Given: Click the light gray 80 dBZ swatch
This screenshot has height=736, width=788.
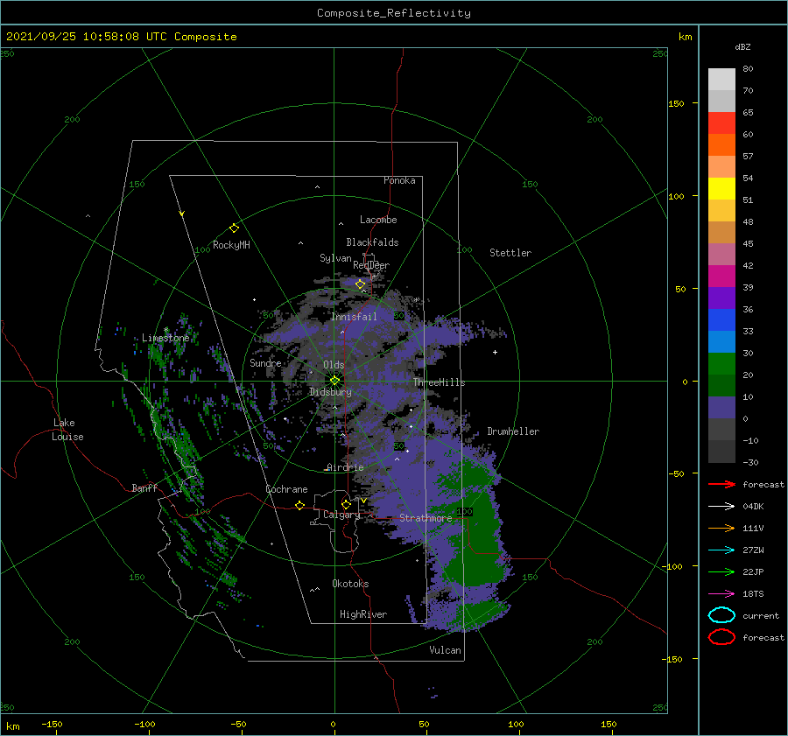Looking at the screenshot, I should (721, 80).
